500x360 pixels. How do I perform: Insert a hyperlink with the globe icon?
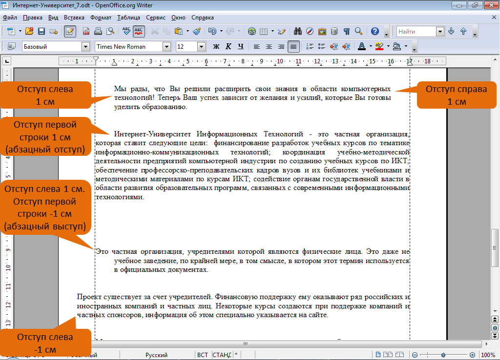tap(252, 31)
